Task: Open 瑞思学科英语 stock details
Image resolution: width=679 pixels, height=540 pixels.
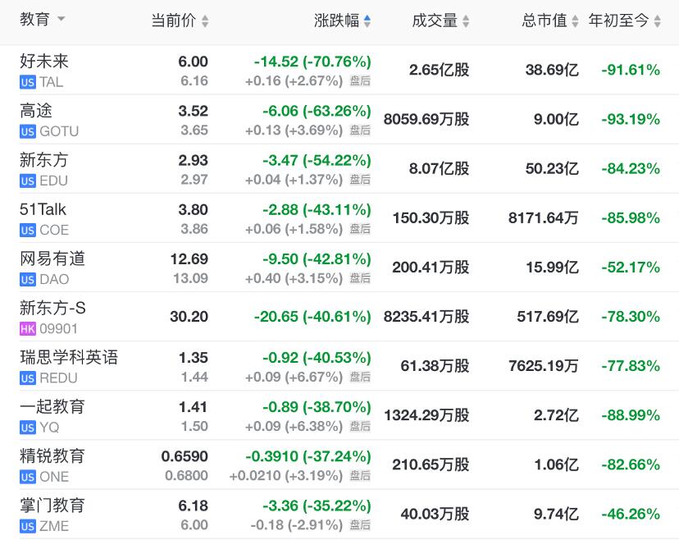Action: 69,357
